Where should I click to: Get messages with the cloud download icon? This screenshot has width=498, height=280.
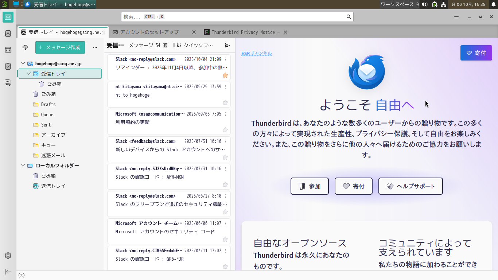tap(25, 47)
